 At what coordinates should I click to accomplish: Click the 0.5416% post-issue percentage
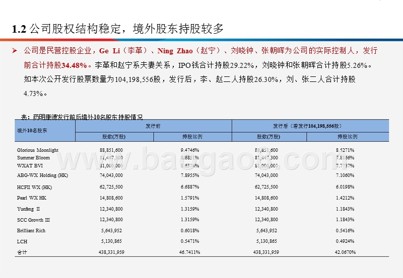pyautogui.click(x=345, y=230)
